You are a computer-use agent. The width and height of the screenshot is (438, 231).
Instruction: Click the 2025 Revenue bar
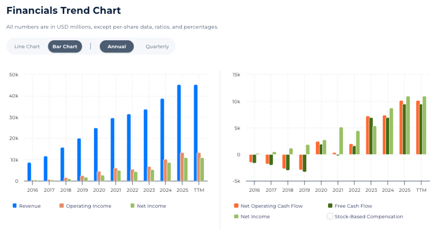179,133
